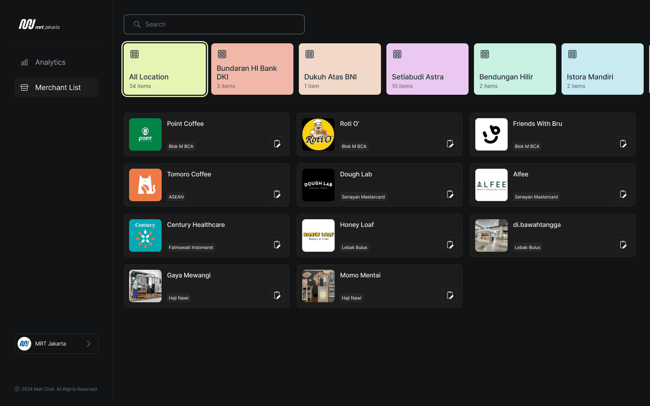Click the '10 items' count on Setiabudi Astra
The width and height of the screenshot is (650, 406).
[x=402, y=86]
